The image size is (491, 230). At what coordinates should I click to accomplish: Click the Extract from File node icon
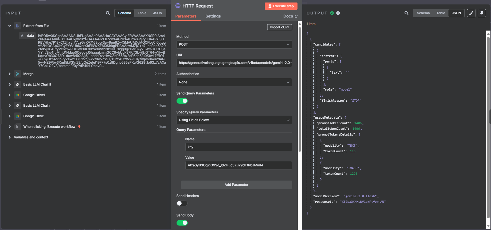click(18, 26)
